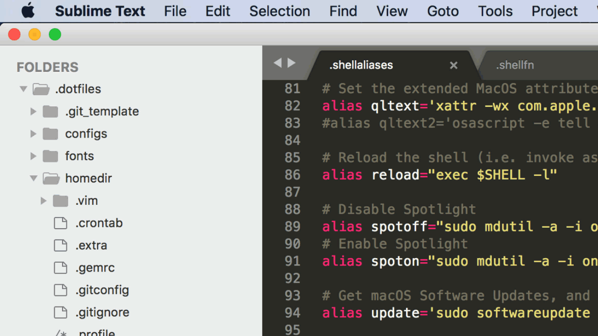
Task: Click the .vim folder icon
Action: [61, 201]
